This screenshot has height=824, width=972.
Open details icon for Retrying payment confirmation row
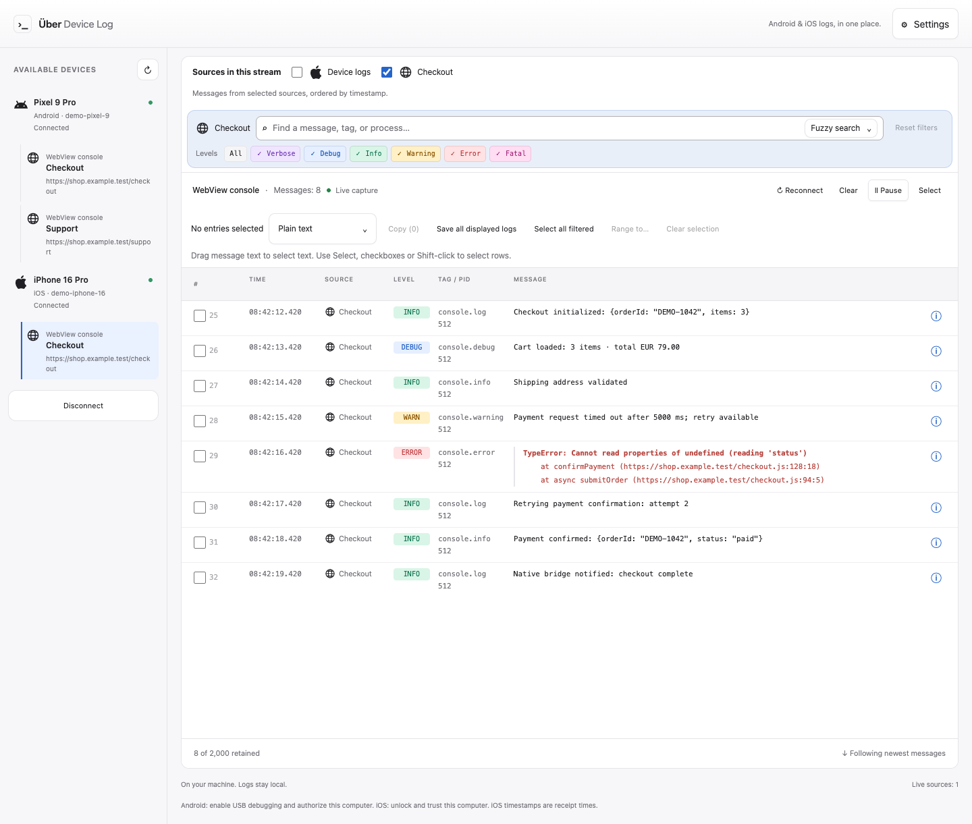(936, 507)
